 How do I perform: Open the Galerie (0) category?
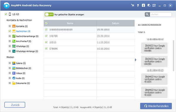tap(21, 63)
